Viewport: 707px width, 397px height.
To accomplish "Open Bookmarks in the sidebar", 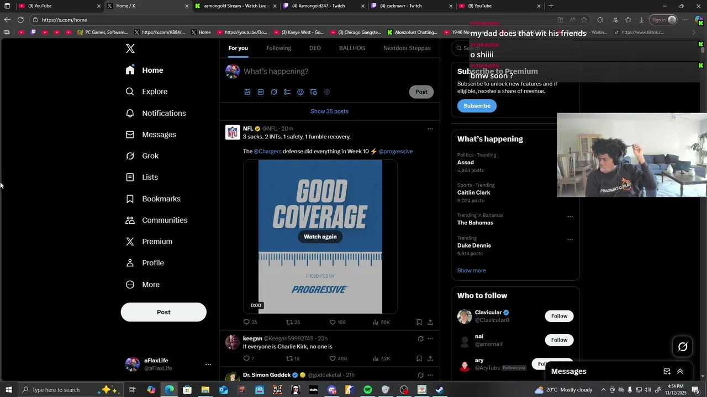I will click(153, 198).
